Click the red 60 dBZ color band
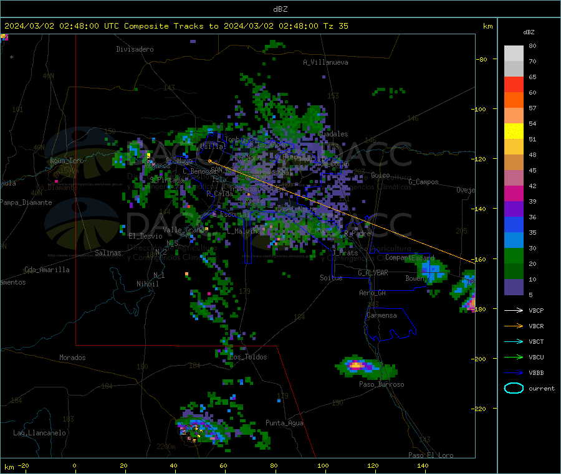 click(x=514, y=84)
